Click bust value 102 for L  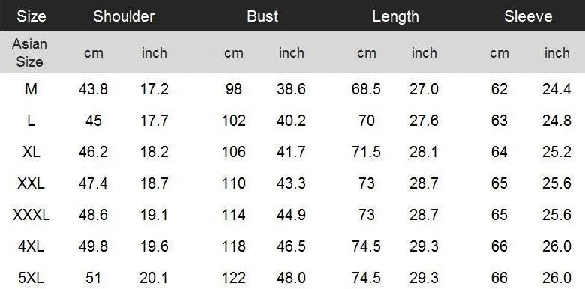(234, 121)
